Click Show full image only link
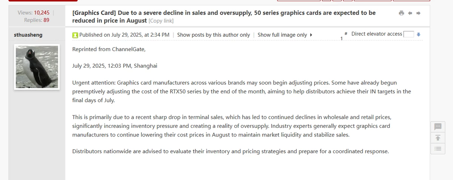Screen dimensions: 453x180 pyautogui.click(x=282, y=35)
